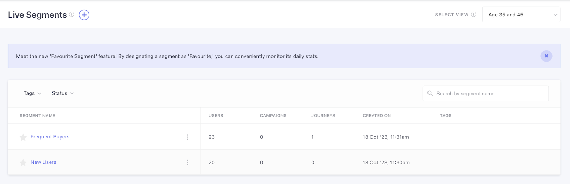Open the Age 35 and 45 view dropdown

[521, 15]
